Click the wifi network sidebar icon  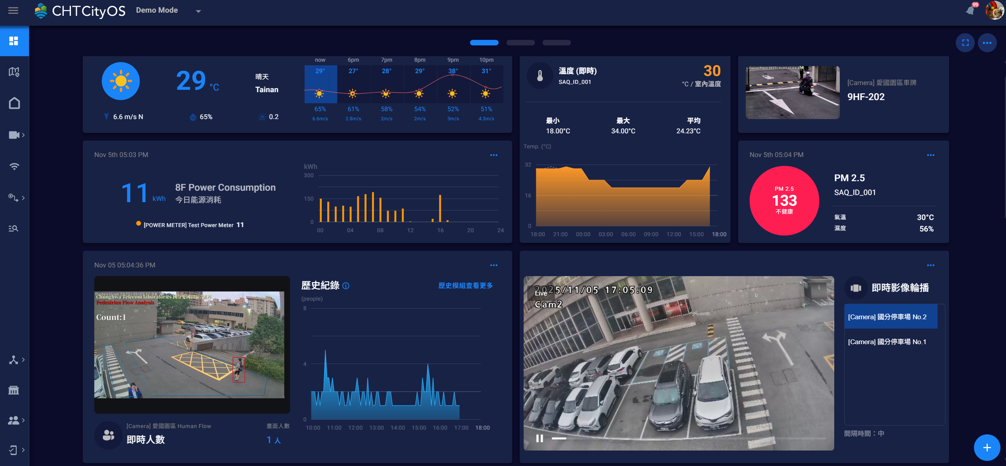coord(14,166)
